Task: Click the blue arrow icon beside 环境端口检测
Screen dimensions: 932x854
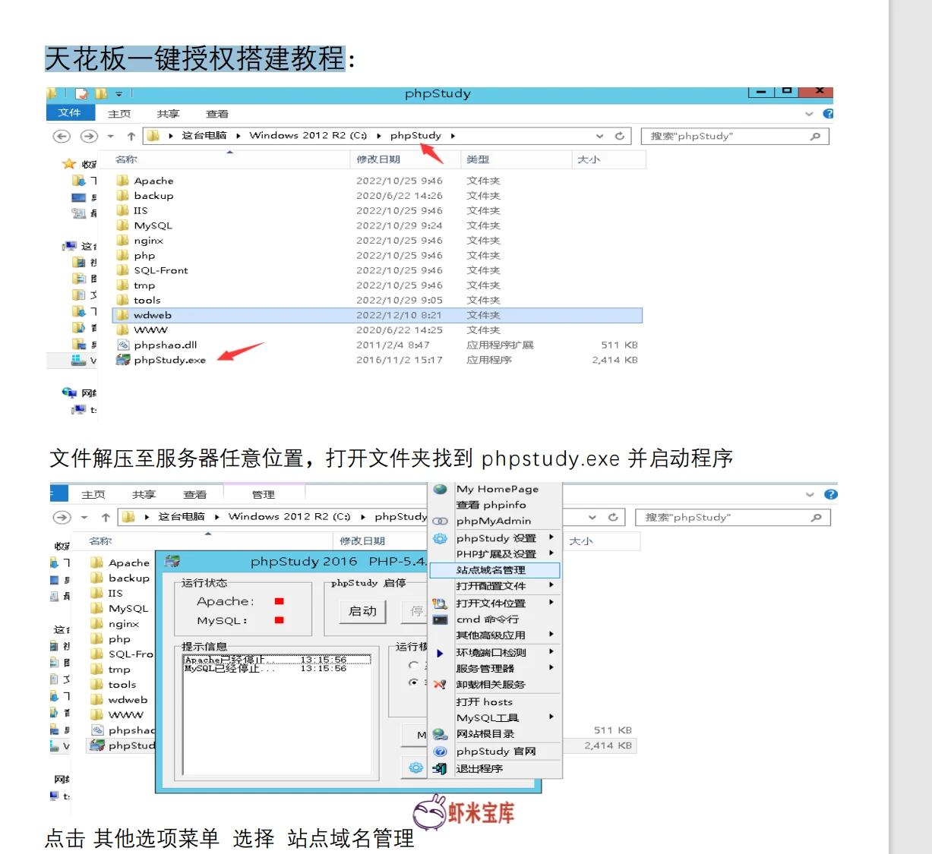Action: coord(440,653)
